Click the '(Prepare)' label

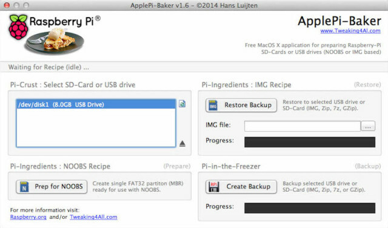(177, 166)
